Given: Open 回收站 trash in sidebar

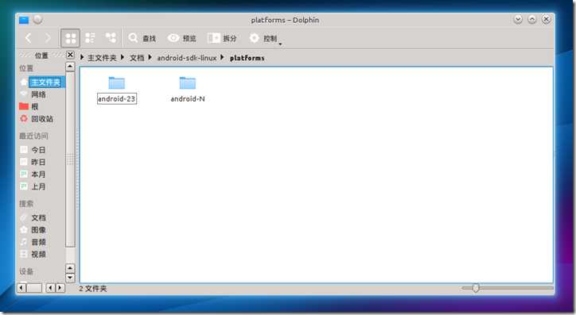Looking at the screenshot, I should click(x=42, y=119).
